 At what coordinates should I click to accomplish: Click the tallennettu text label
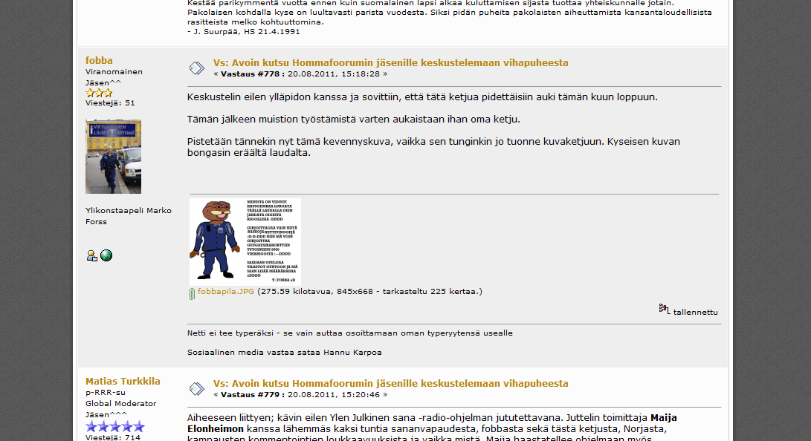695,312
